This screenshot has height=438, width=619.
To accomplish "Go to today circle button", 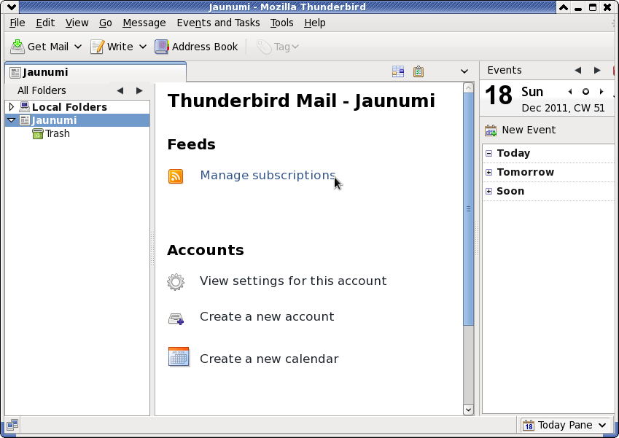I will (x=586, y=92).
